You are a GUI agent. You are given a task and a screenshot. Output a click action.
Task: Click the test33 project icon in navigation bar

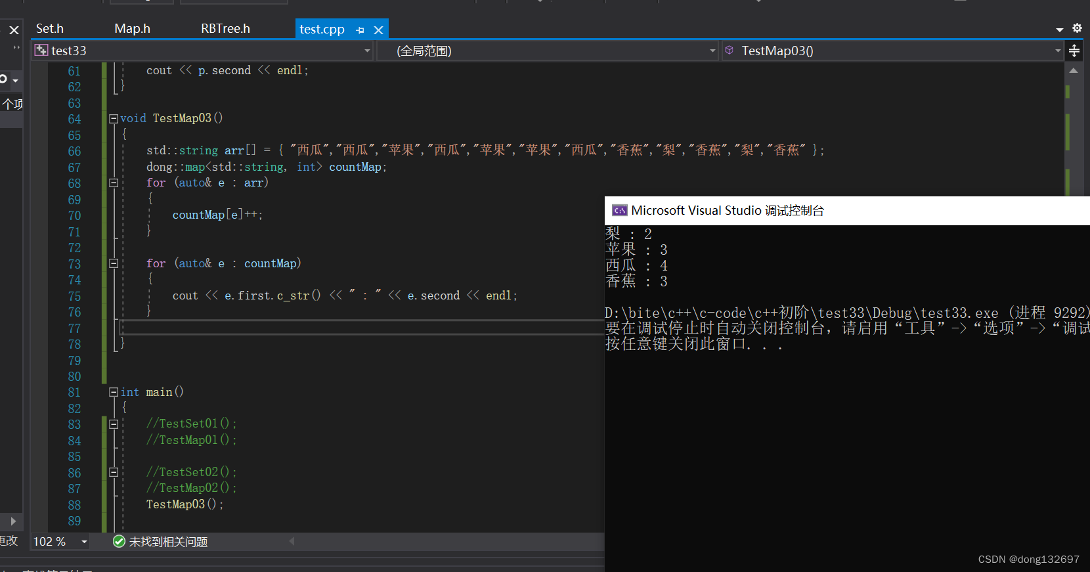[41, 51]
